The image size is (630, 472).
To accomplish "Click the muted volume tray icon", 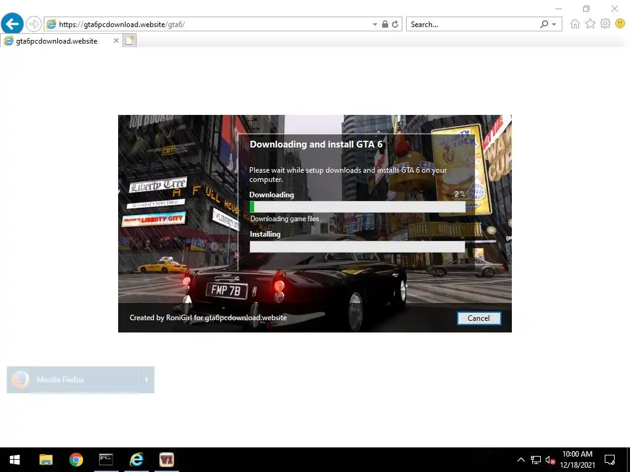I will pos(550,460).
